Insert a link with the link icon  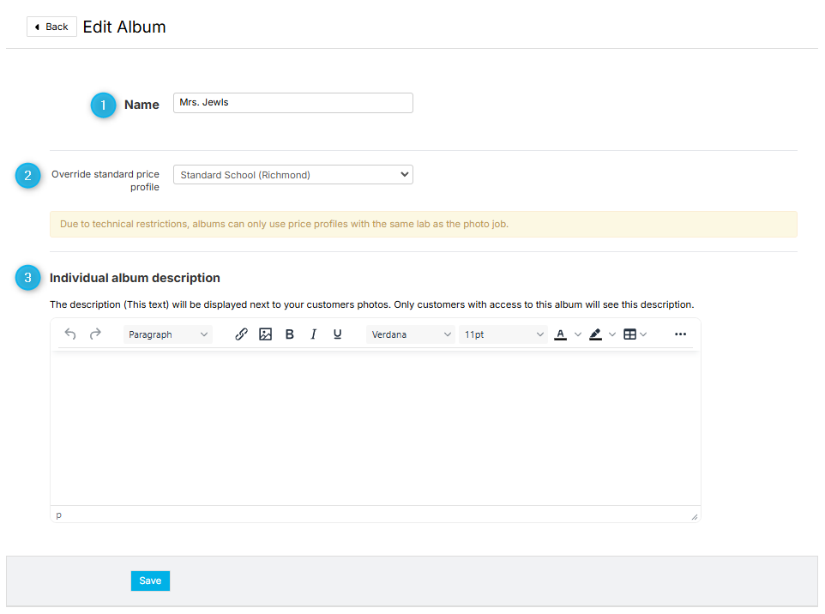pyautogui.click(x=241, y=334)
